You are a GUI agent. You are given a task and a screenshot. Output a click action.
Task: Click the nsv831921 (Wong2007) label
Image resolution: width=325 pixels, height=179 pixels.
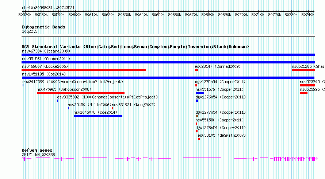[134, 105]
